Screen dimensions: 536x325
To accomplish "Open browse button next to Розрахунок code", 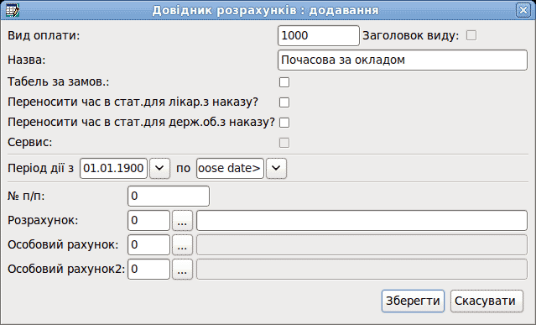I will tap(182, 221).
